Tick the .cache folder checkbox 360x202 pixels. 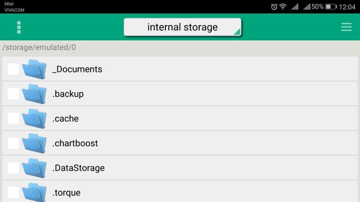[x=14, y=119]
